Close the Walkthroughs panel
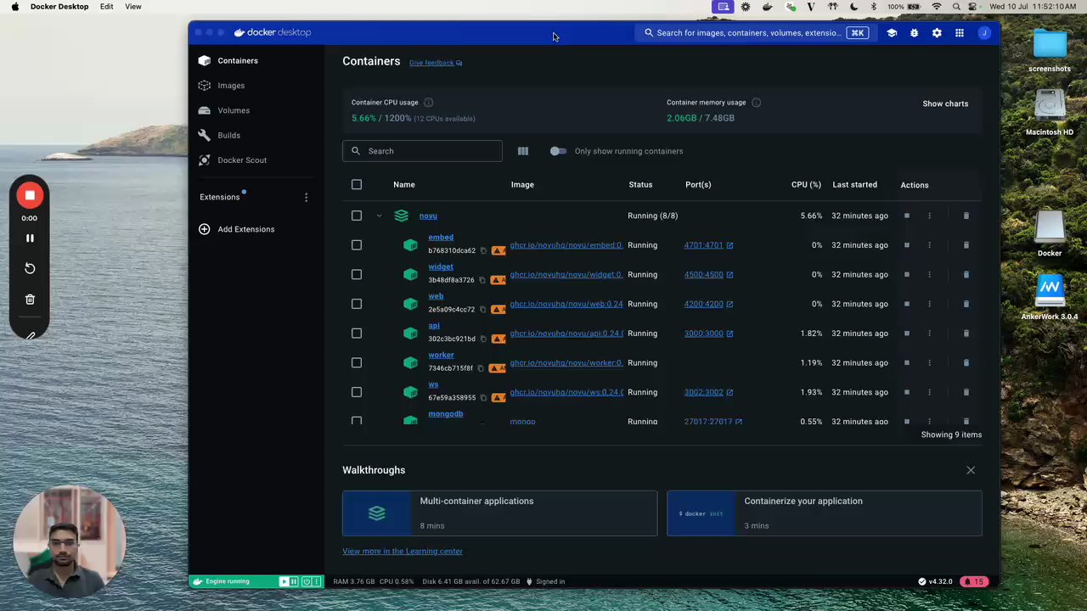The image size is (1087, 611). 971,470
